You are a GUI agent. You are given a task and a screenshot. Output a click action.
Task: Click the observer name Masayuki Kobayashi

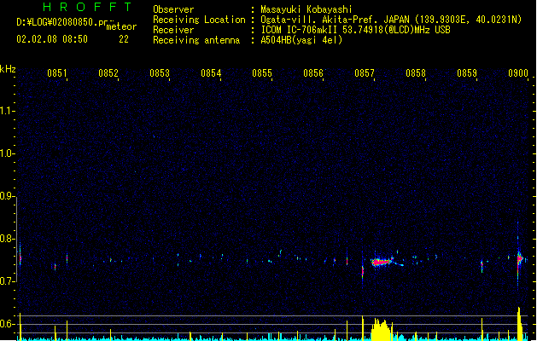point(306,9)
